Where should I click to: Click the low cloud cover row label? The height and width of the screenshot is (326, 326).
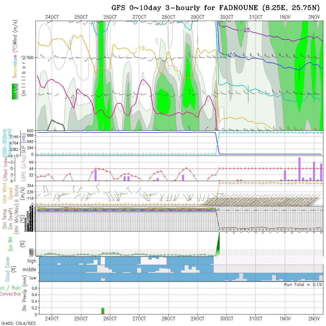(x=33, y=278)
